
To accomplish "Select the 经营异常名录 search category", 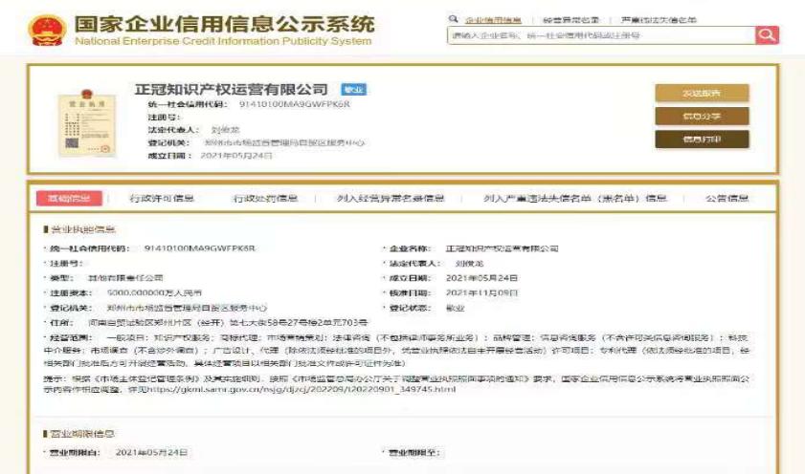I will tap(570, 20).
